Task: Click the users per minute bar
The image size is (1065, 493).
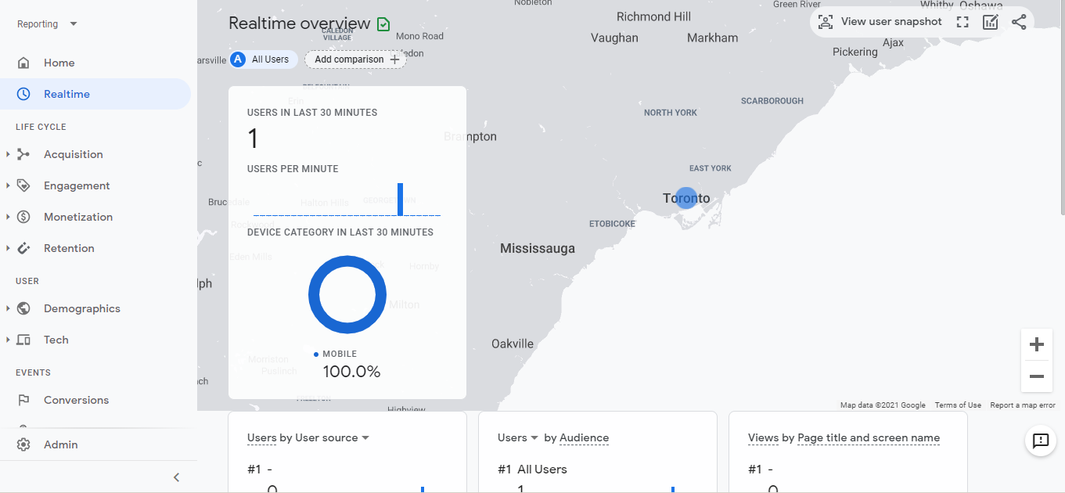Action: (401, 199)
